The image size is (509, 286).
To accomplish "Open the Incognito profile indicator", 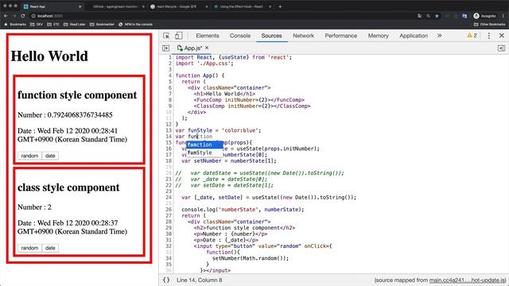I will 484,16.
